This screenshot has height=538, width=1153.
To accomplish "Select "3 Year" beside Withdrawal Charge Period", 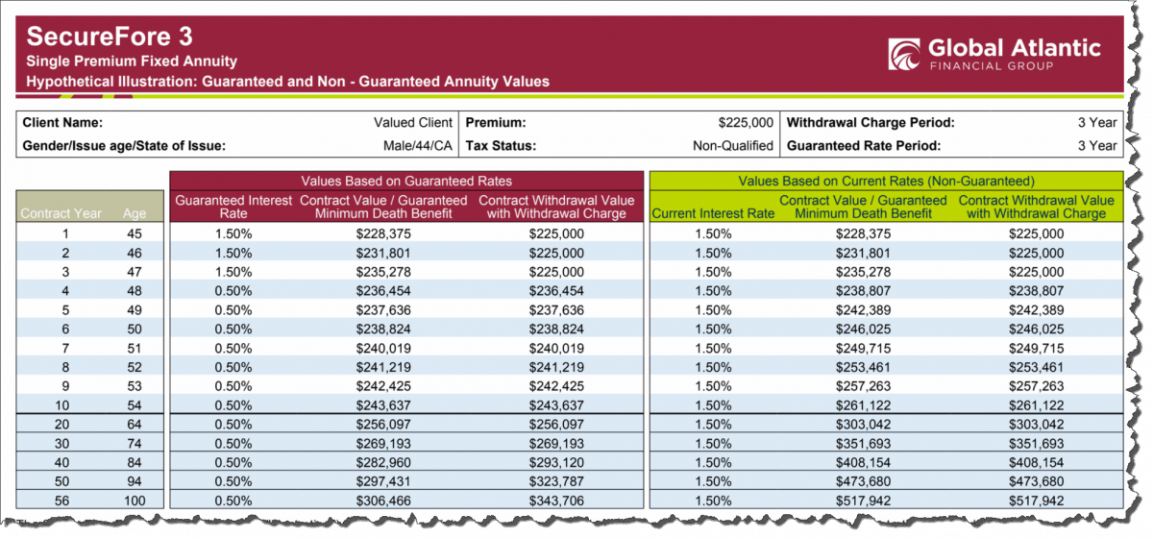I will [1097, 123].
